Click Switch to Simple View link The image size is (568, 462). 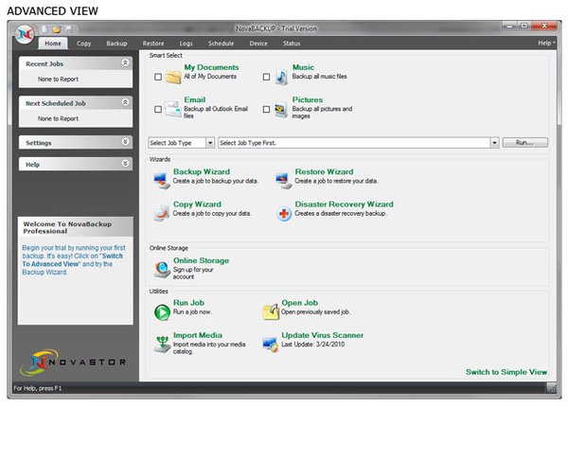[506, 372]
